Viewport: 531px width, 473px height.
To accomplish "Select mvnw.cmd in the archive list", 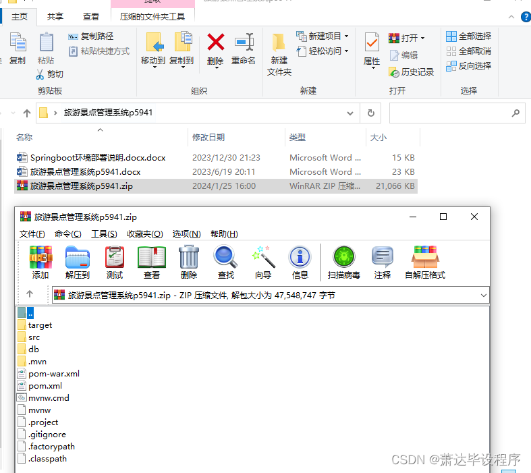I will [x=43, y=398].
